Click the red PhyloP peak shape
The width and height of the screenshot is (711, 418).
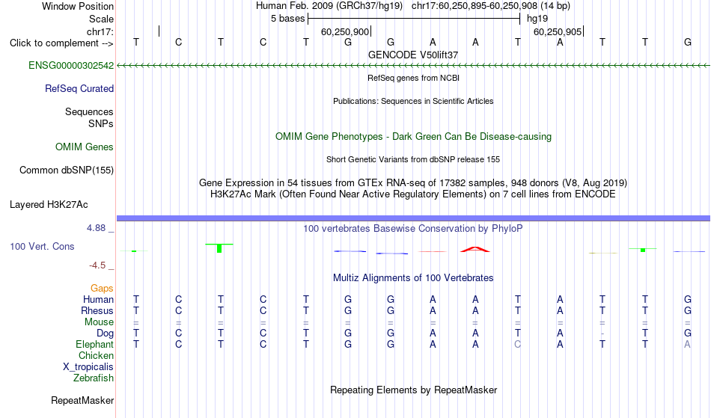[x=474, y=249]
